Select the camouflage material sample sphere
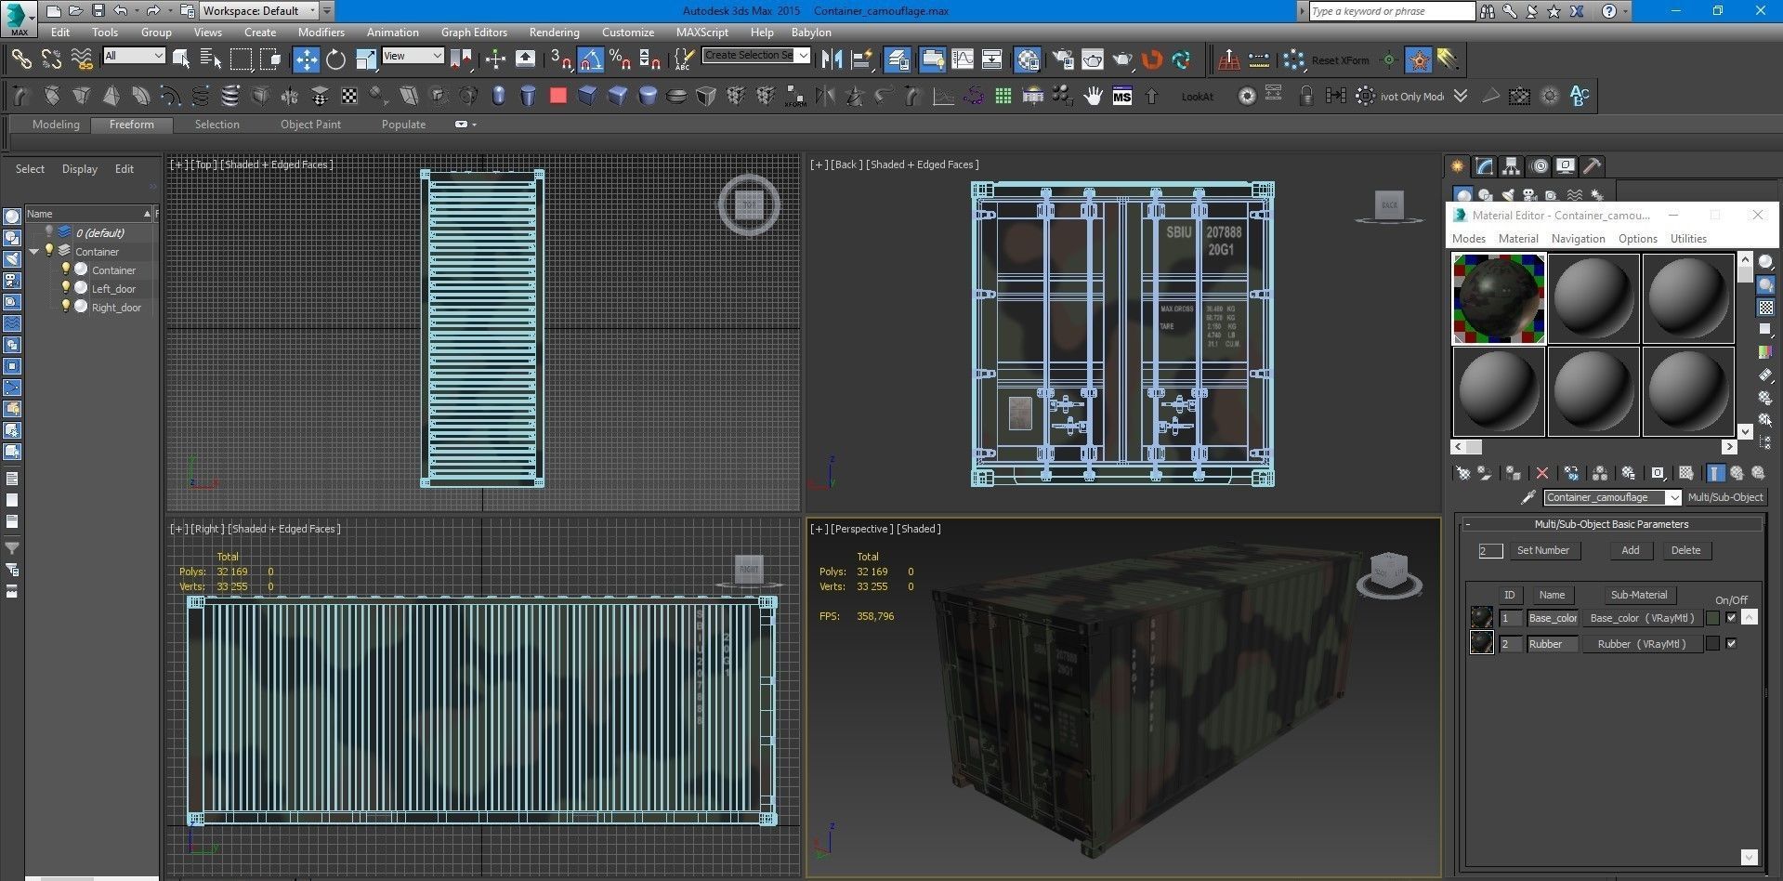This screenshot has width=1783, height=881. click(x=1499, y=299)
